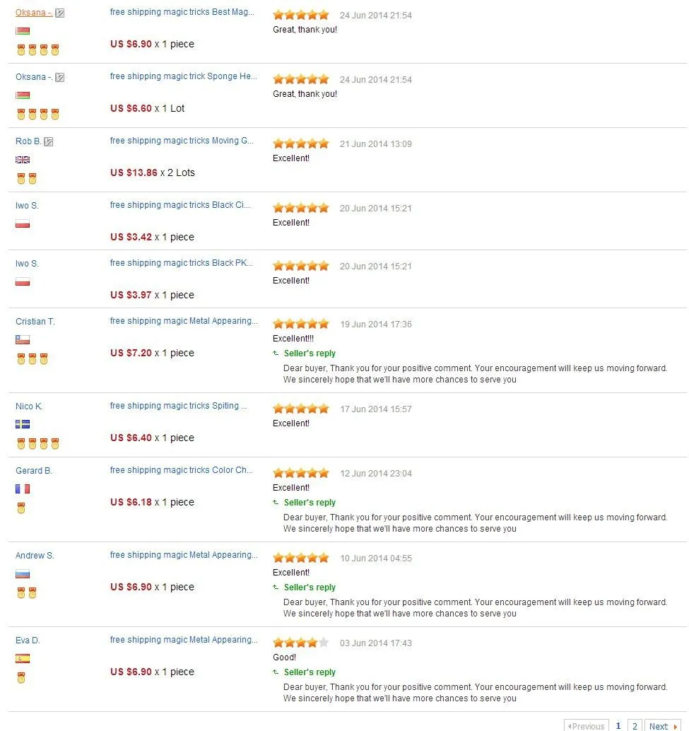
Task: Open the Moving G... magic tricks product link
Action: [182, 141]
